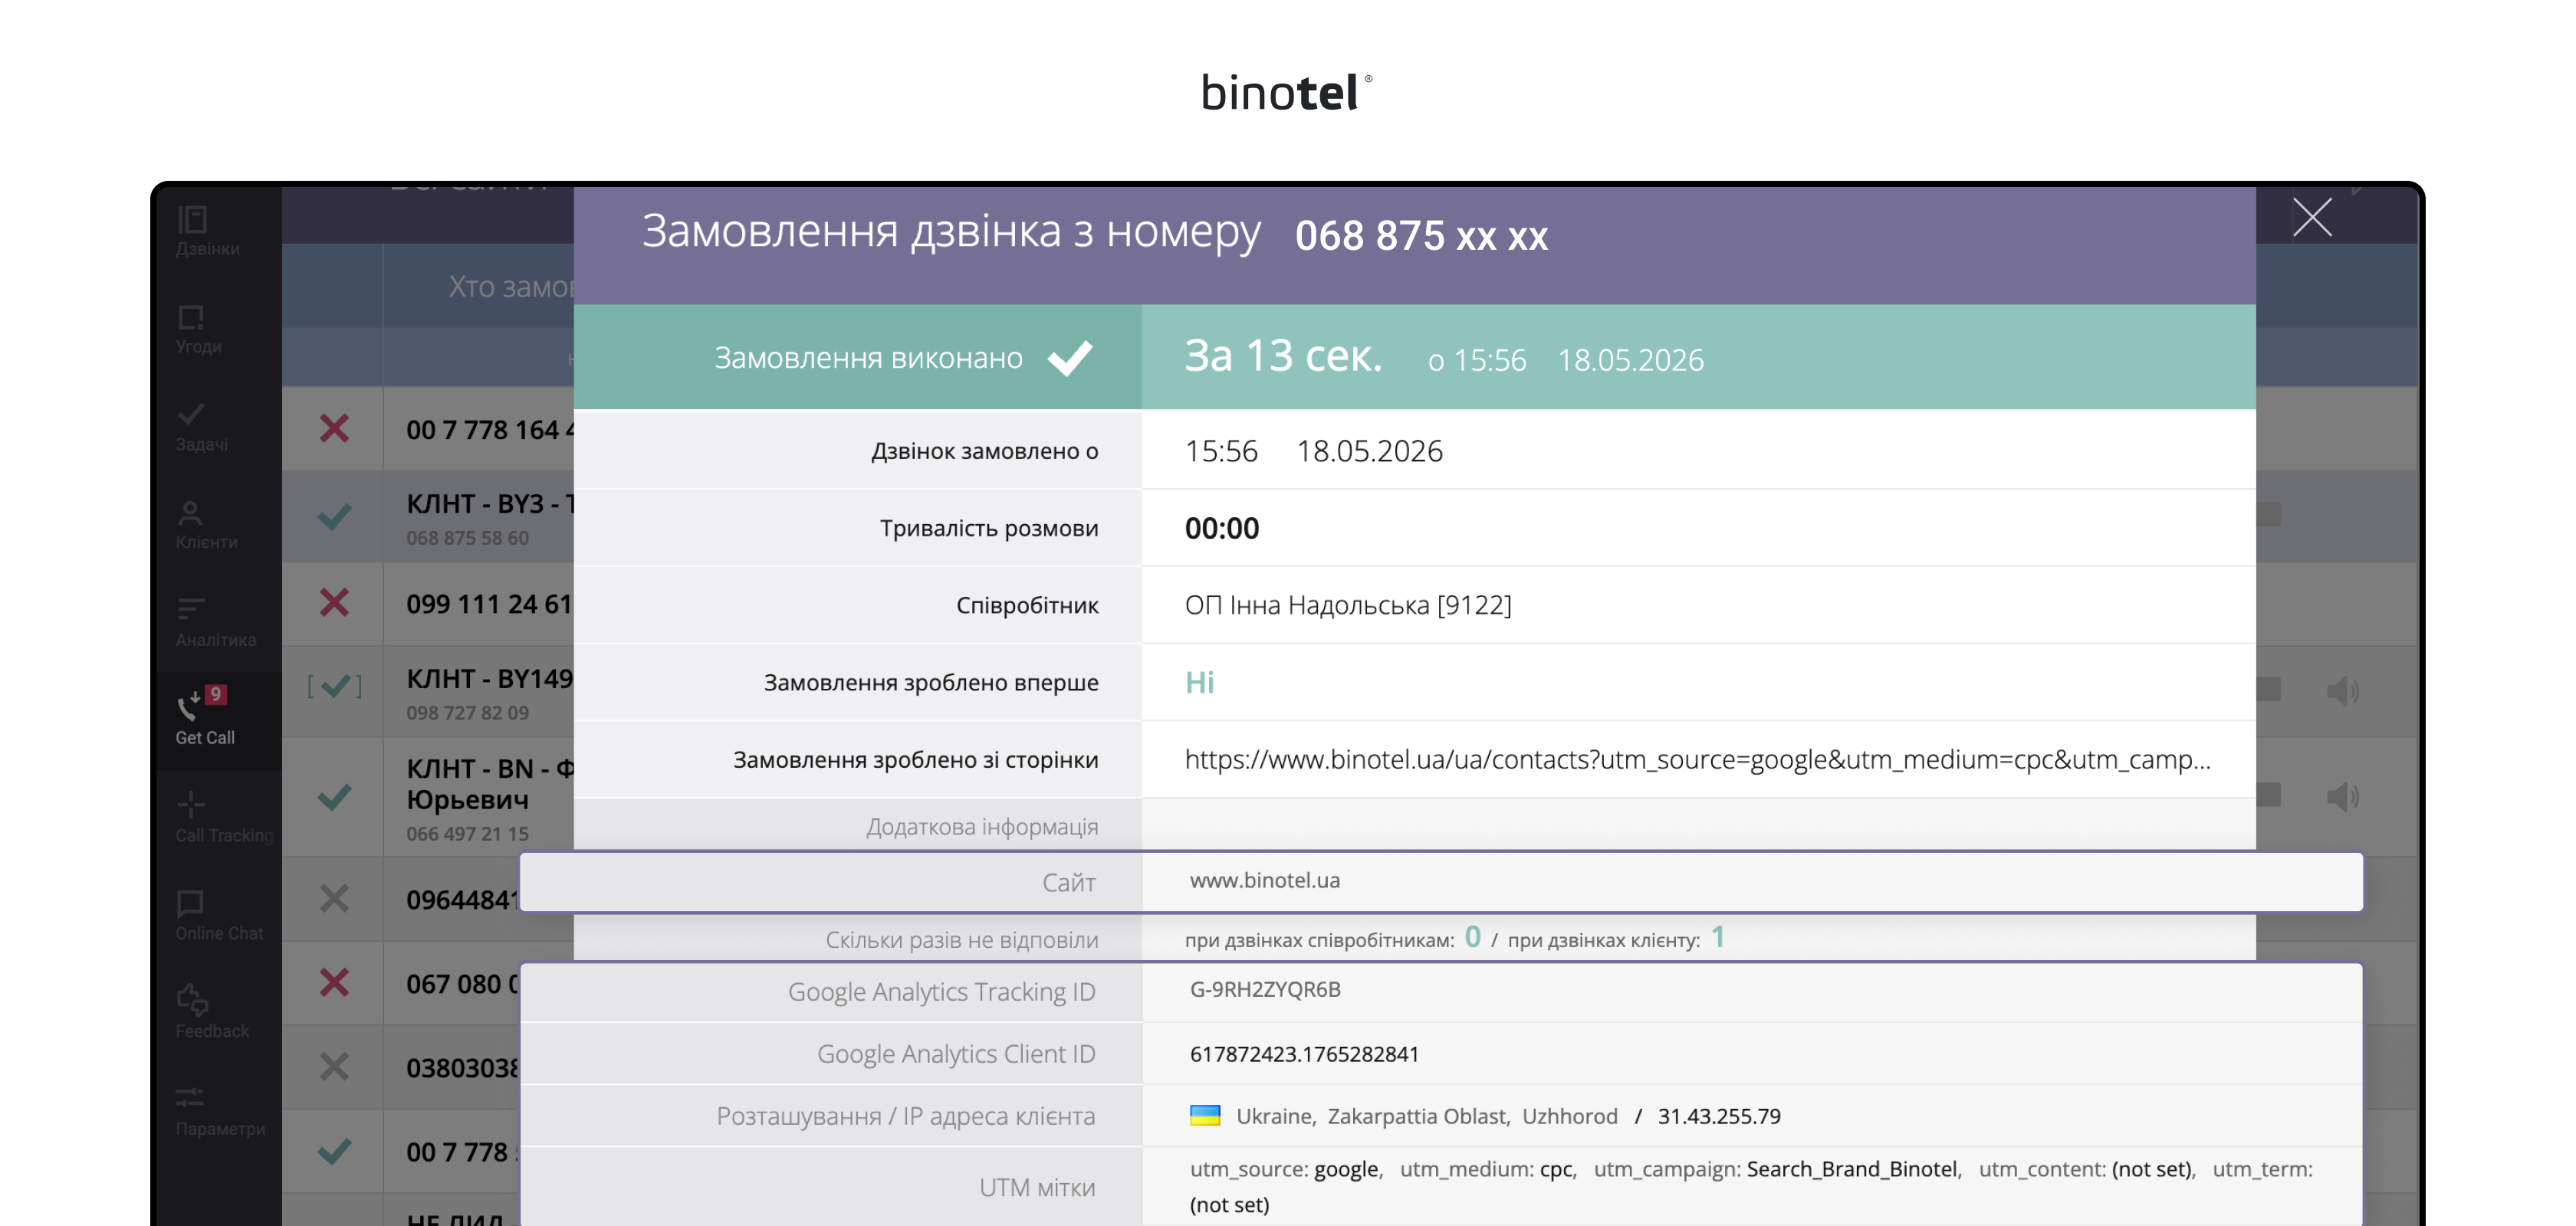
Task: Click the Замовлення виконано checkmark
Action: 1070,358
